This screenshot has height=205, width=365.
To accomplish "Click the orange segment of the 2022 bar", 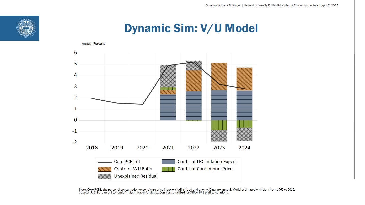I will pyautogui.click(x=194, y=81).
